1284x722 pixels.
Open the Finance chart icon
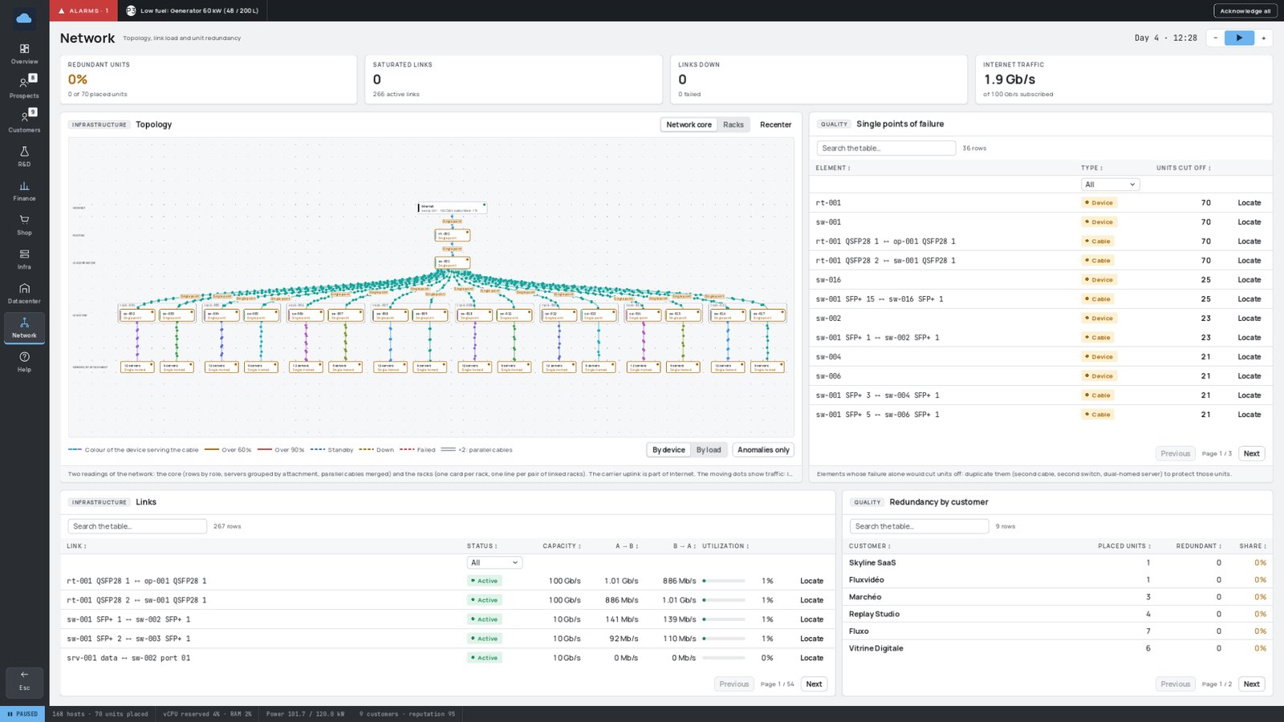click(x=24, y=186)
